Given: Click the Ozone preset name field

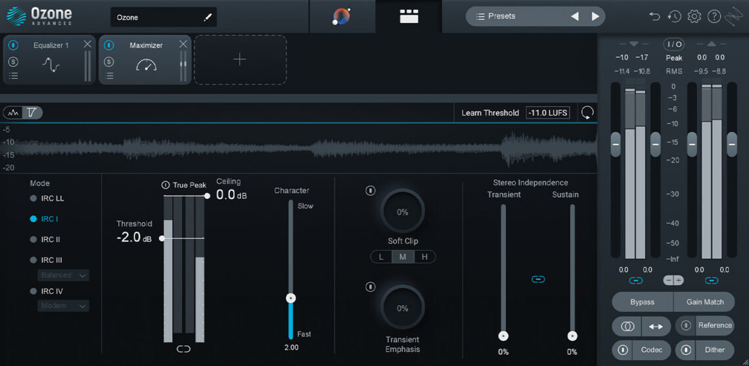Looking at the screenshot, I should pos(164,17).
